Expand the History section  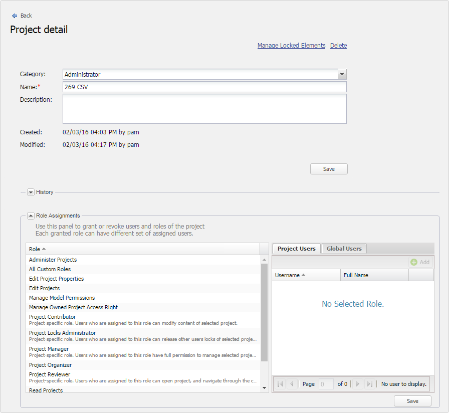pos(31,192)
